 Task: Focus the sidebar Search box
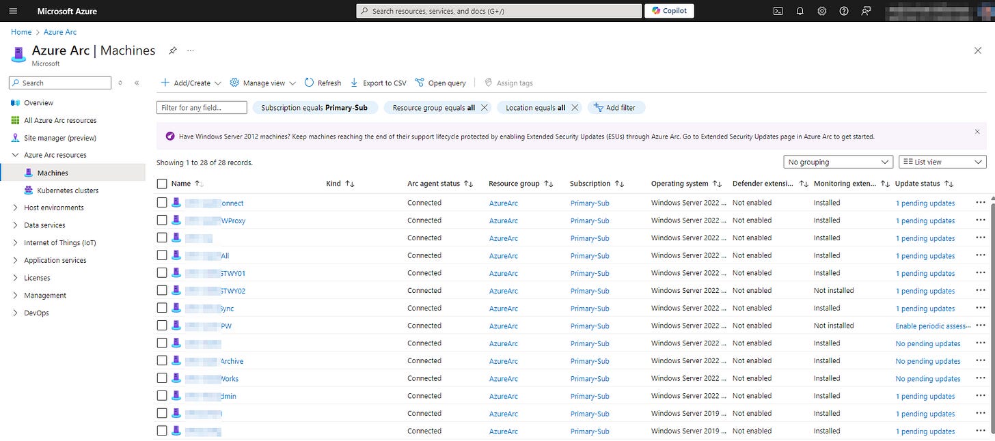coord(60,83)
